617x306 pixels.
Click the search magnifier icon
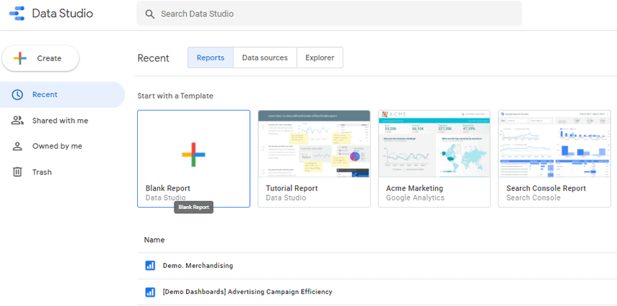pyautogui.click(x=149, y=14)
